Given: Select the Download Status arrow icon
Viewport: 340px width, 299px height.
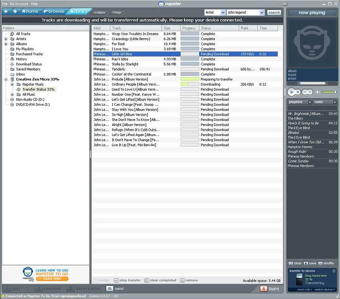Looking at the screenshot, I should coord(12,64).
